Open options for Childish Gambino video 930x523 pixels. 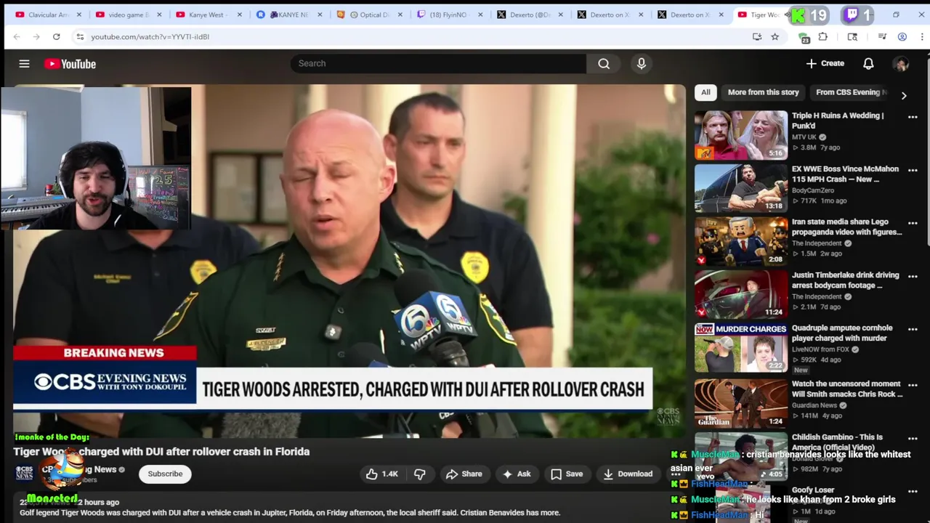(913, 439)
